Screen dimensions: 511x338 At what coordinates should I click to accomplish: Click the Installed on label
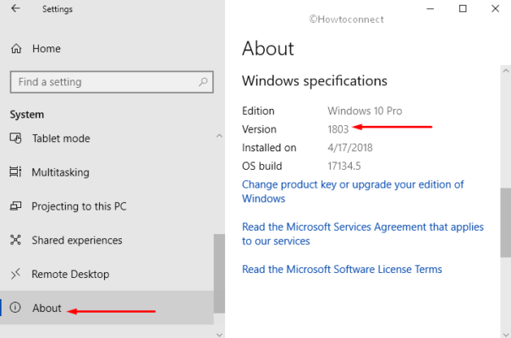click(x=269, y=148)
